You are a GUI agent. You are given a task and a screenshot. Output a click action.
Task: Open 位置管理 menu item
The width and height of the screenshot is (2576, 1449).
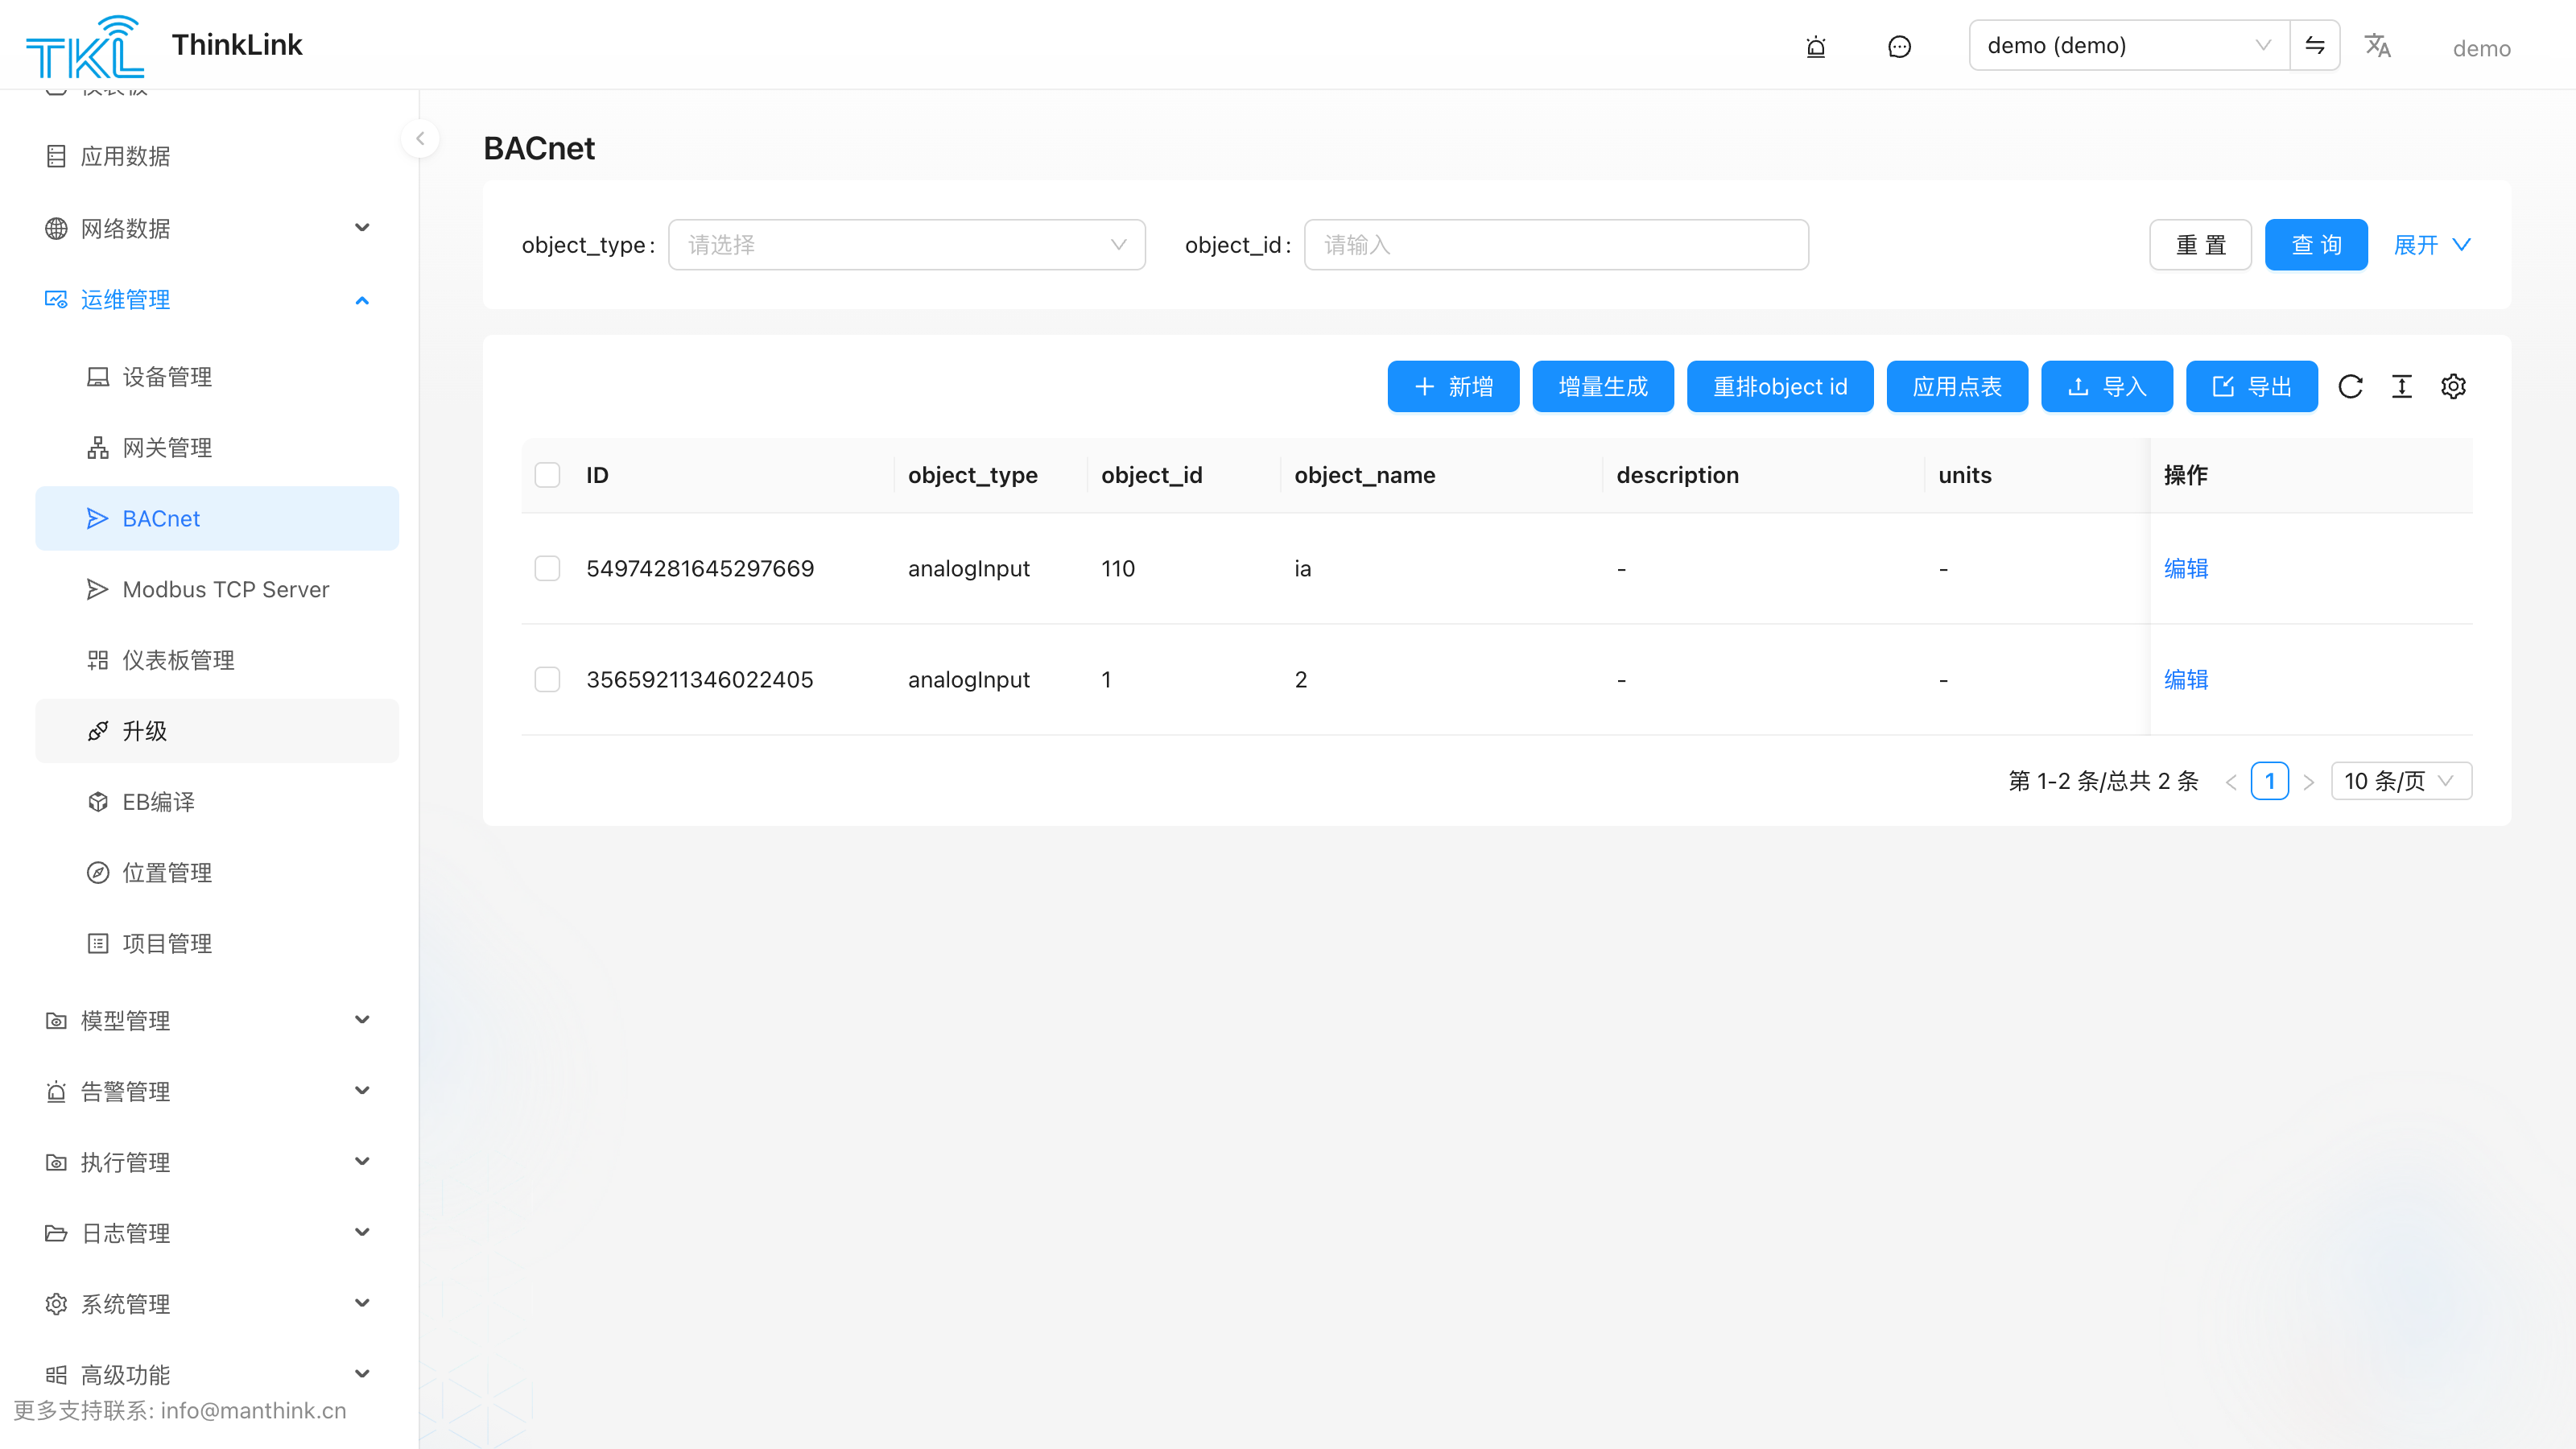tap(217, 872)
